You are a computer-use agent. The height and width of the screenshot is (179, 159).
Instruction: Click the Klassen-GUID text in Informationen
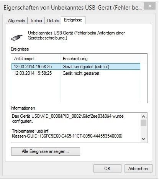[67, 136]
